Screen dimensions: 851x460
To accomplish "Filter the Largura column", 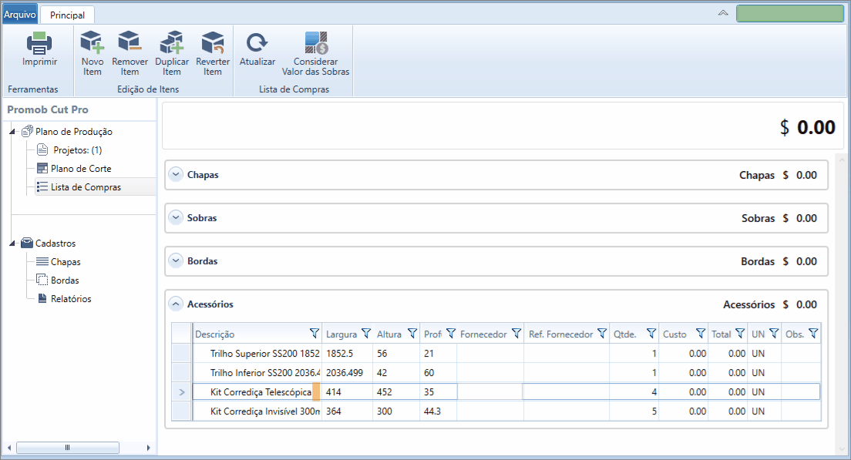I will point(366,333).
